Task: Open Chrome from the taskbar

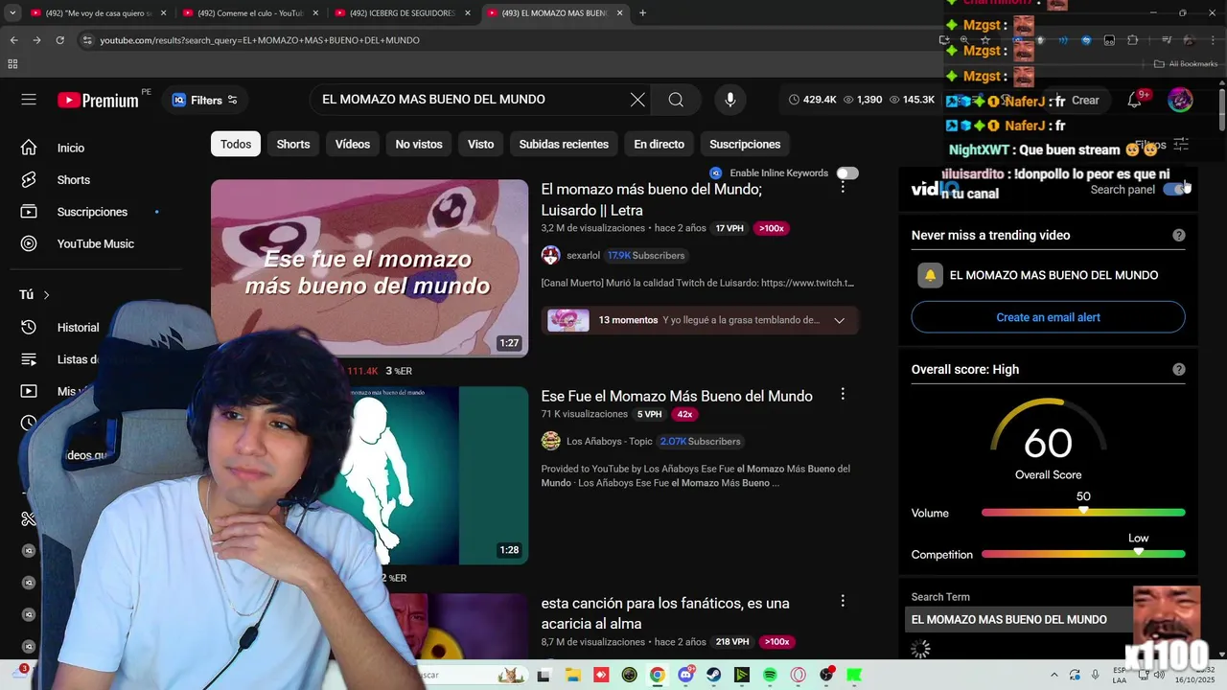Action: click(657, 675)
